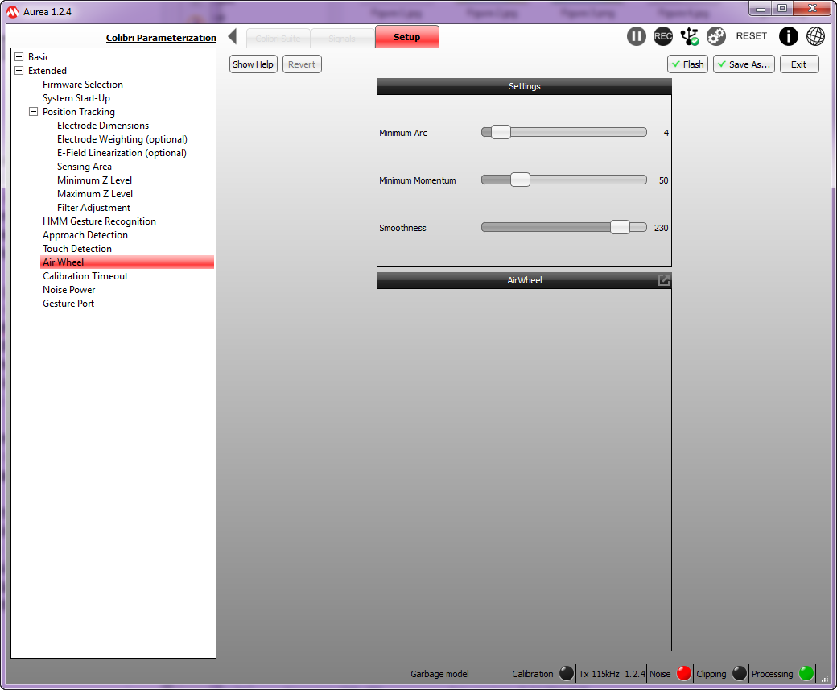The width and height of the screenshot is (837, 690).
Task: Start recording with the REC icon
Action: tap(663, 36)
